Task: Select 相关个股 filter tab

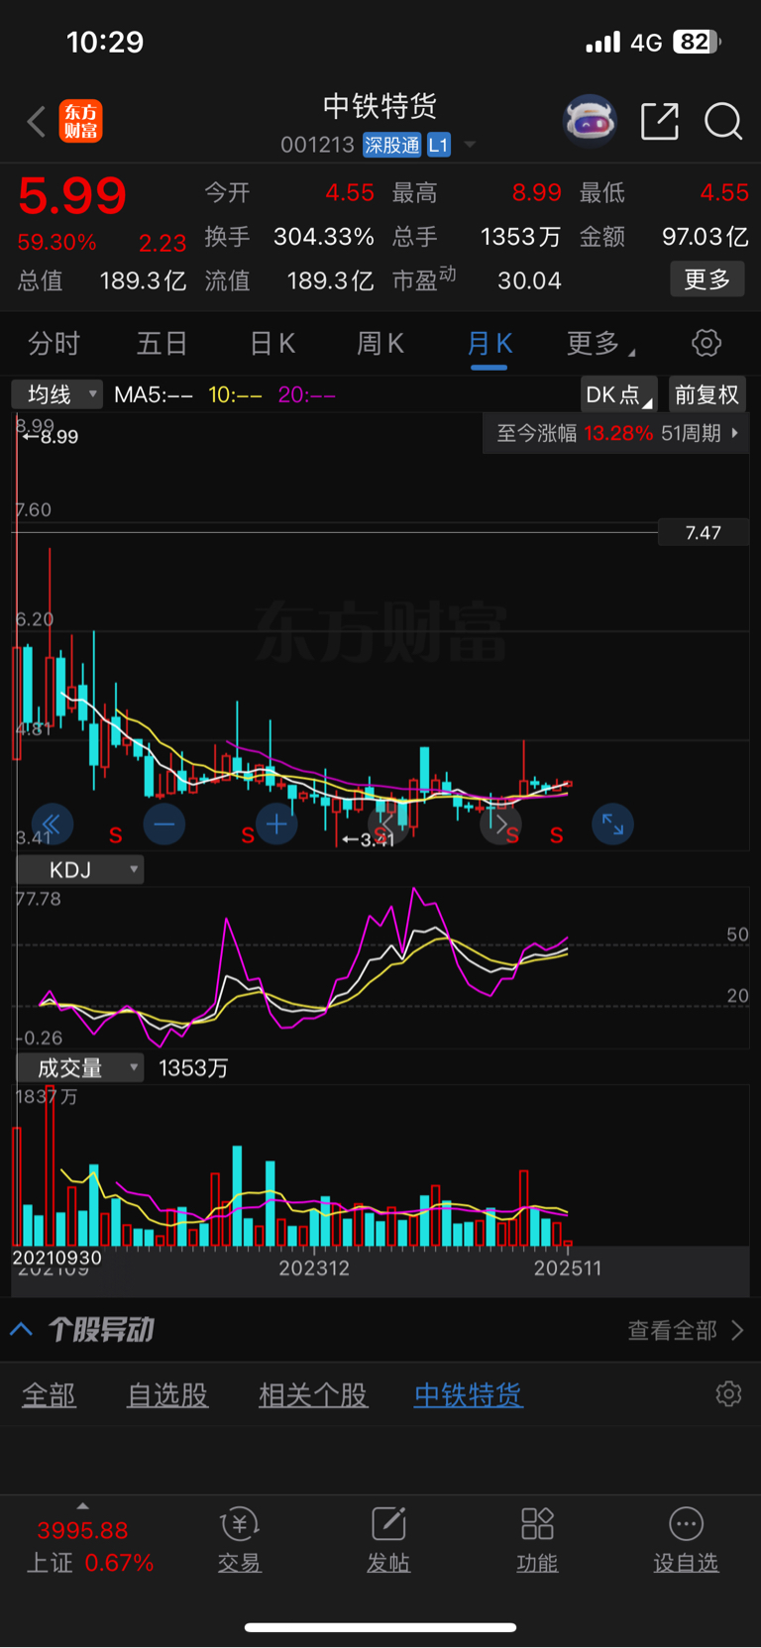Action: pos(313,1394)
